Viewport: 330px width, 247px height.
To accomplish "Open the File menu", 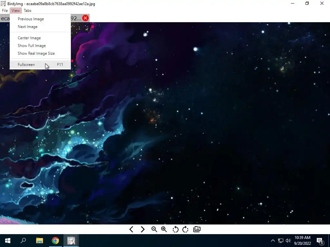I will tap(5, 11).
